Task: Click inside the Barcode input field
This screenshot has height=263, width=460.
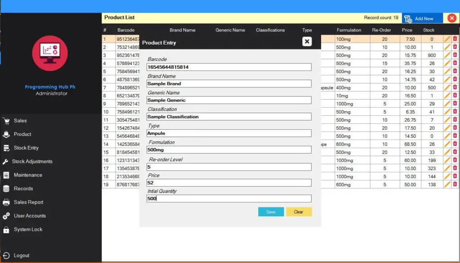Action: coord(229,67)
